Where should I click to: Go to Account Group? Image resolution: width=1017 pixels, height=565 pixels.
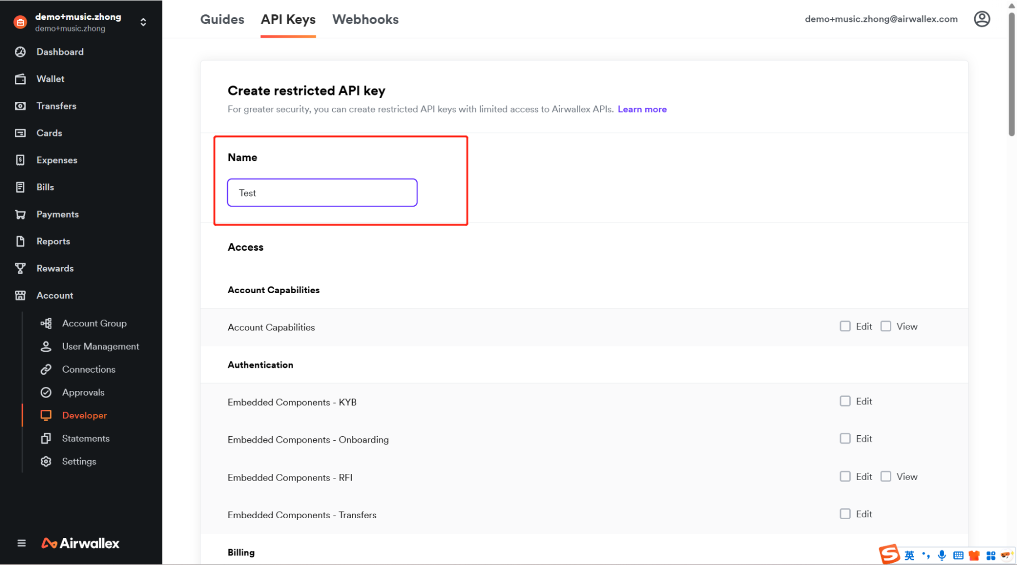pyautogui.click(x=94, y=323)
